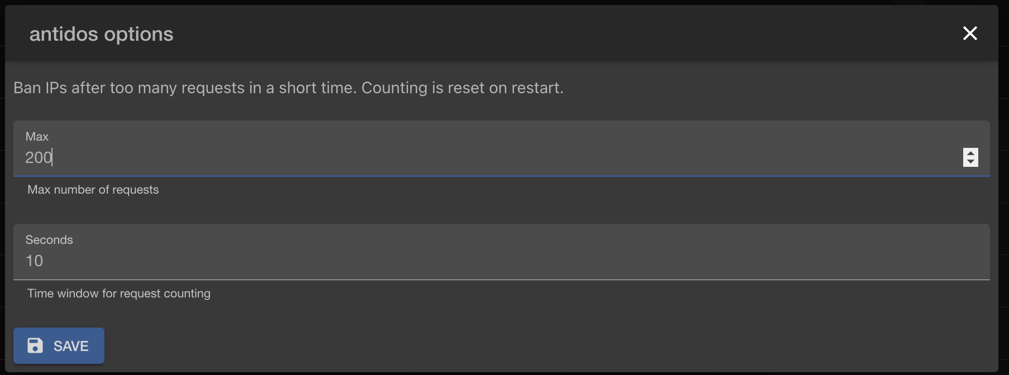The image size is (1009, 375).
Task: Click the Seconds field label
Action: [x=49, y=239]
